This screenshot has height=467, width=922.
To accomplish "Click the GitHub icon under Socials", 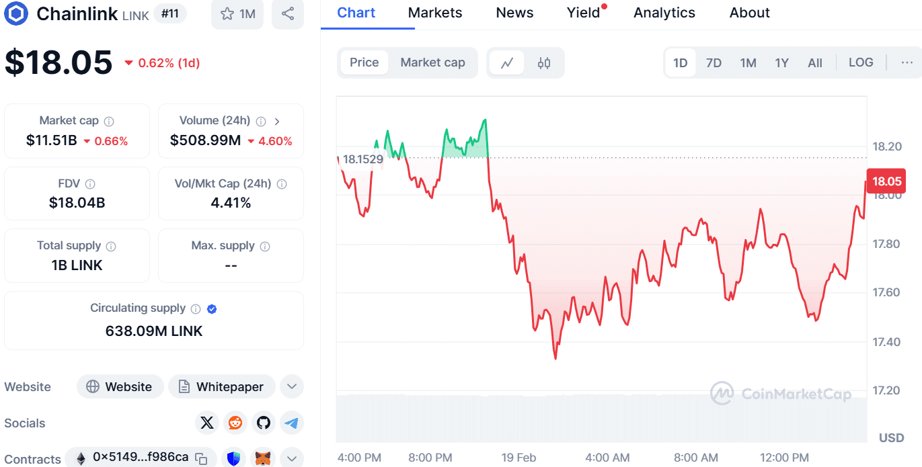I will point(263,423).
